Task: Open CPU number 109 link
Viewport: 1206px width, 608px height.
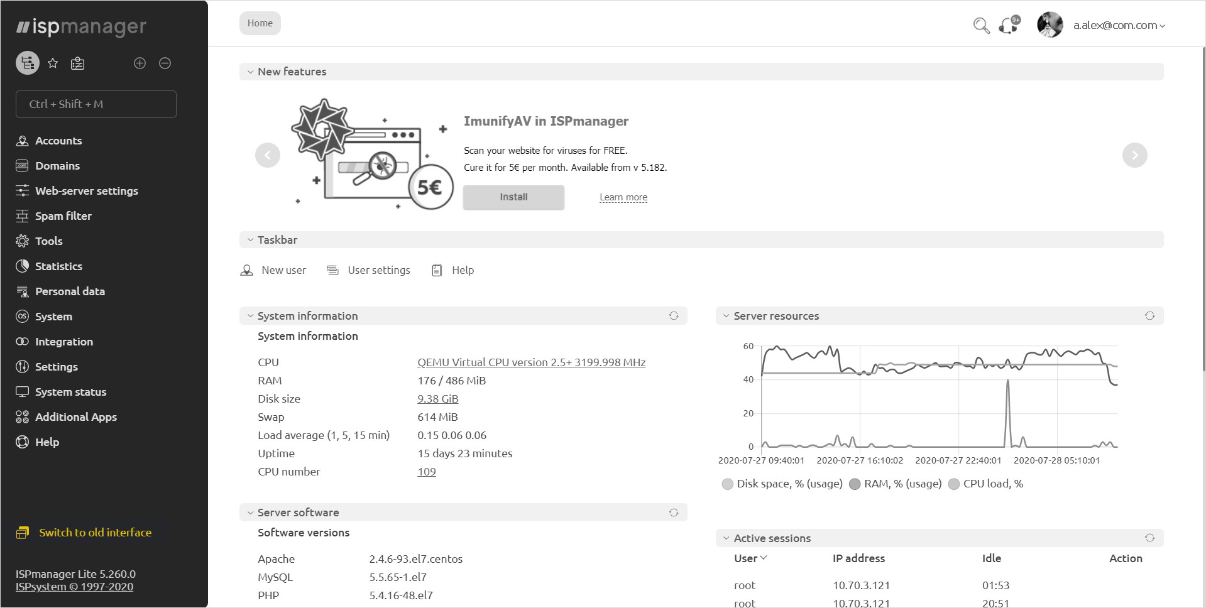Action: [x=427, y=472]
